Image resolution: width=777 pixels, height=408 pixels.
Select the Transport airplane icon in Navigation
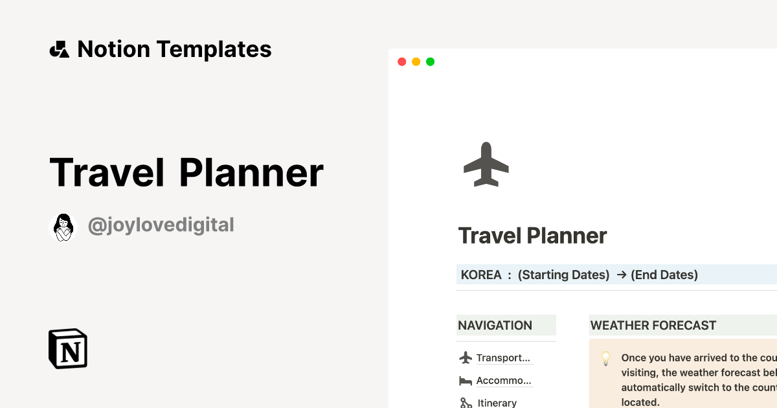click(465, 357)
